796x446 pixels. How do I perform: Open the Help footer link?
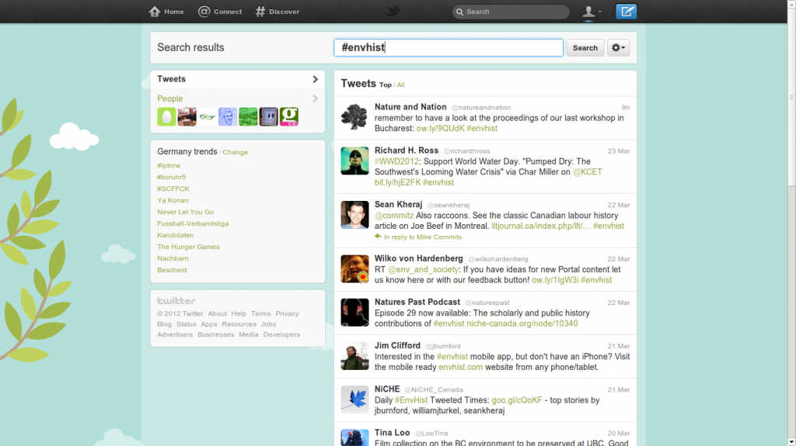coord(239,313)
